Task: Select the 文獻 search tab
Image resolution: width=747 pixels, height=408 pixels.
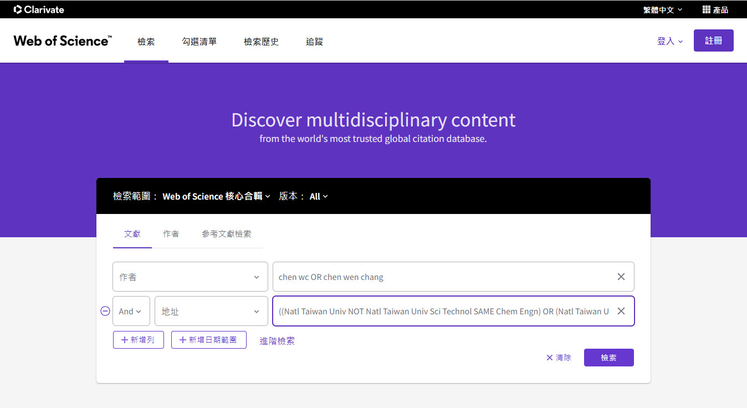Action: [132, 234]
